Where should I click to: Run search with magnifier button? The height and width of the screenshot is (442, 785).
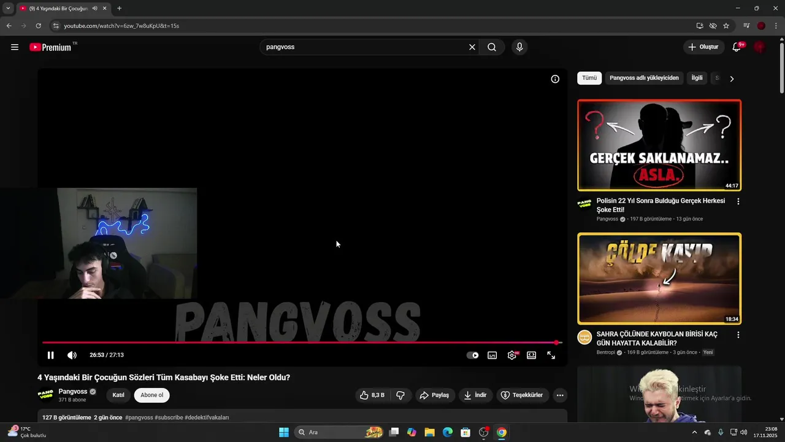coord(492,47)
